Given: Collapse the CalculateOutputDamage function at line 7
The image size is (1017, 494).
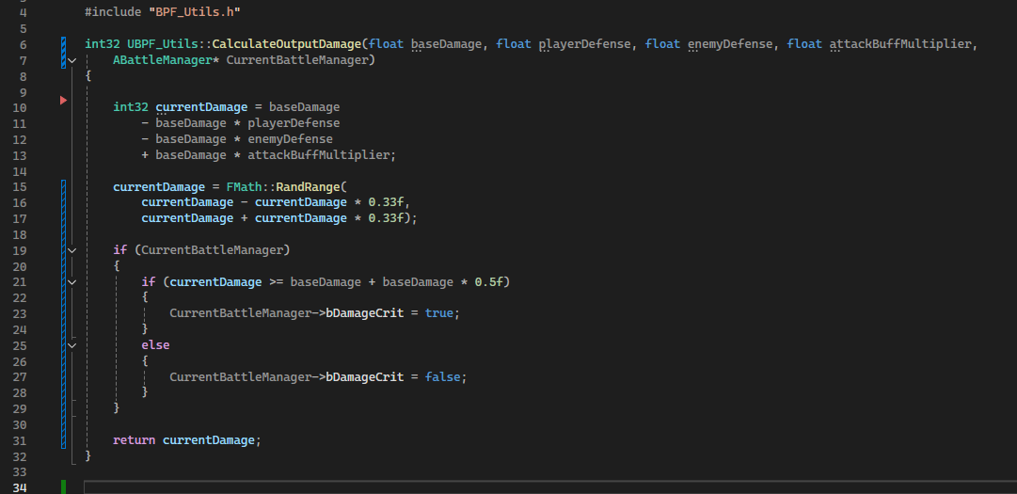Looking at the screenshot, I should 73,60.
